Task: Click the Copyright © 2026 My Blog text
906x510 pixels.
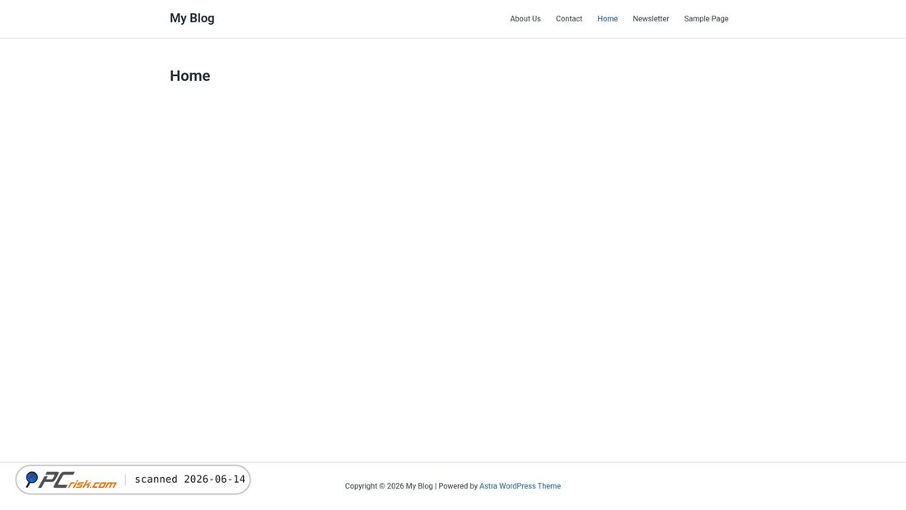Action: click(x=389, y=486)
